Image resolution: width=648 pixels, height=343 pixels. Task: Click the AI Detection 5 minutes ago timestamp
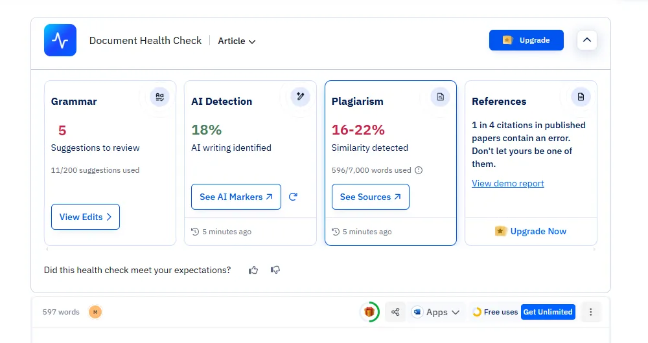pos(226,232)
